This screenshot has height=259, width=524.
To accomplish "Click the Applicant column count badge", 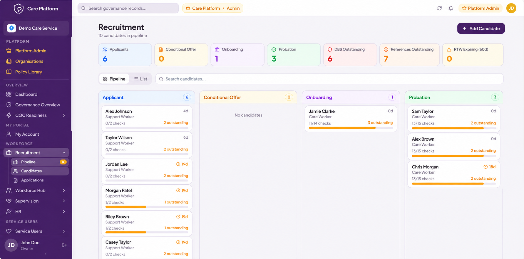I will (x=187, y=97).
